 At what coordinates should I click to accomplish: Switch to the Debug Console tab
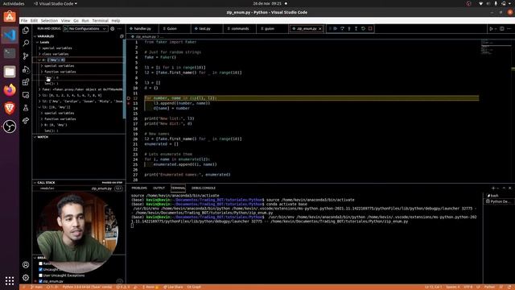point(204,188)
